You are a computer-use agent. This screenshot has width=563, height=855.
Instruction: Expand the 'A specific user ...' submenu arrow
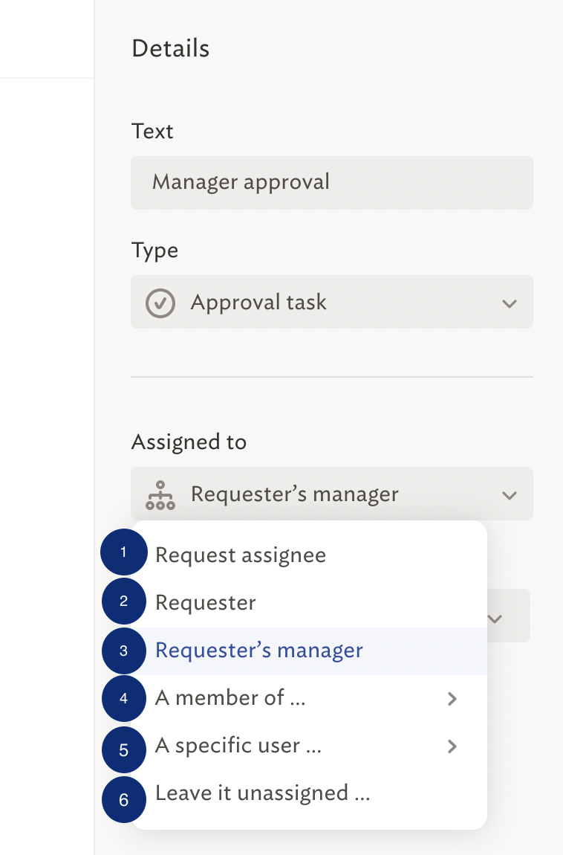point(452,746)
